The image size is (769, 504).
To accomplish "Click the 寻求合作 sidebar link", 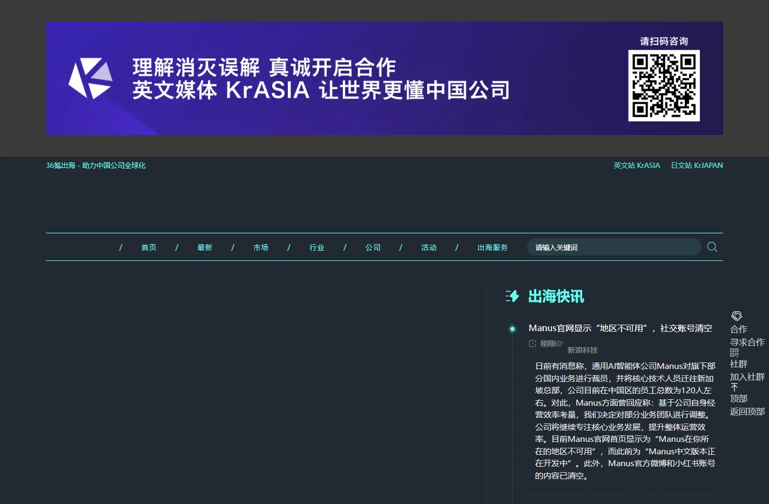I will click(x=747, y=342).
